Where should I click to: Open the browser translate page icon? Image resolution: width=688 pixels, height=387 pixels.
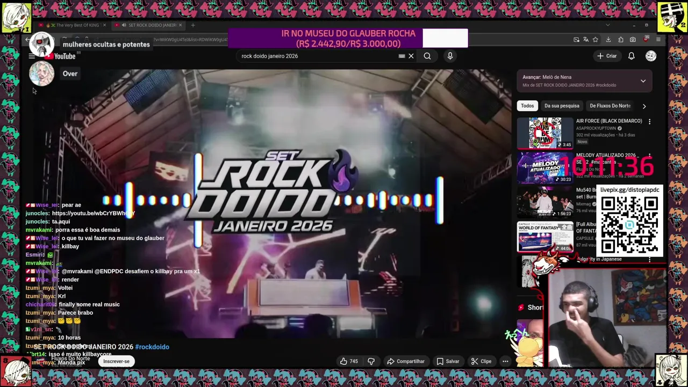[x=586, y=40]
